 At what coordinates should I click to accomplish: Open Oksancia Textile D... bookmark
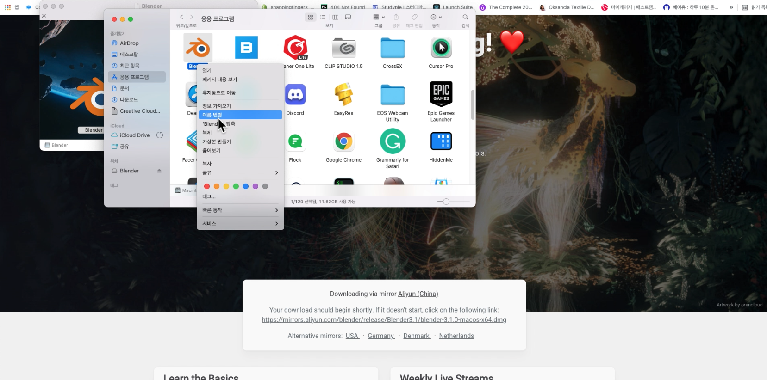point(567,7)
